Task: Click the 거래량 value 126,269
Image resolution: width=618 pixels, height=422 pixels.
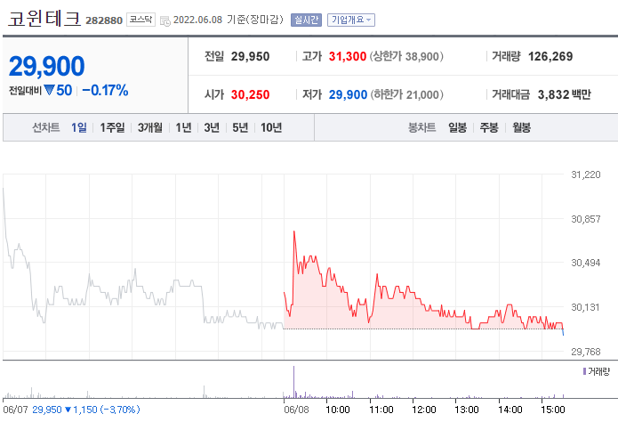Action: 550,56
